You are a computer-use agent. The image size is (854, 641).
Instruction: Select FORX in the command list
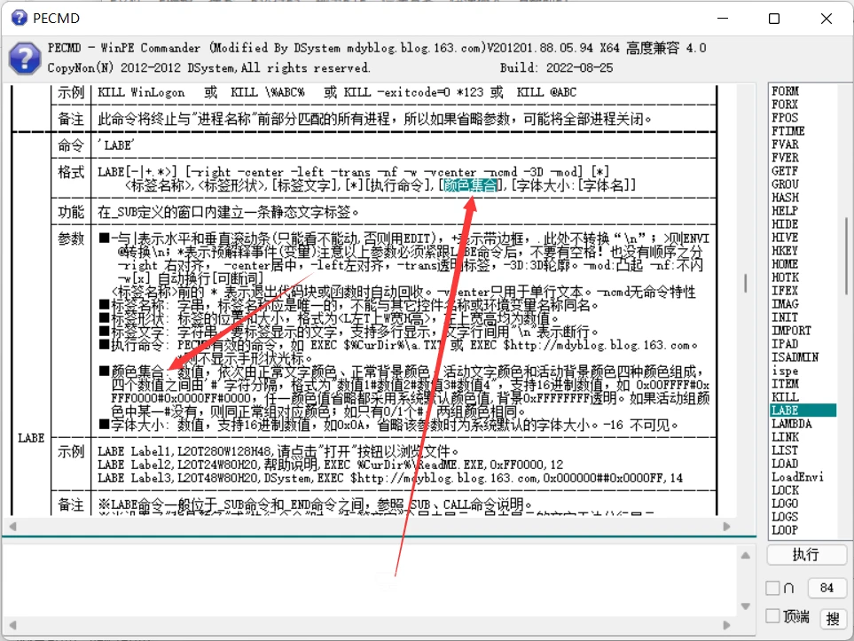coord(784,104)
